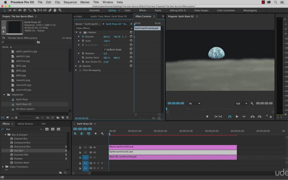Viewport: 288px width, 180px height.
Task: Collapse the Motion effect properties
Action: pyautogui.click(x=76, y=32)
